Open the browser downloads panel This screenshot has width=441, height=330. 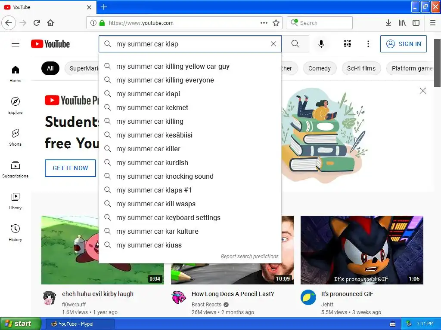(388, 23)
